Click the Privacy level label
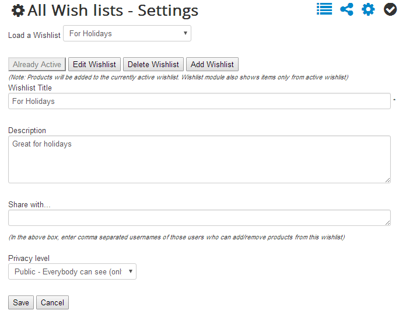Viewport: 406px width, 317px height. coord(29,258)
